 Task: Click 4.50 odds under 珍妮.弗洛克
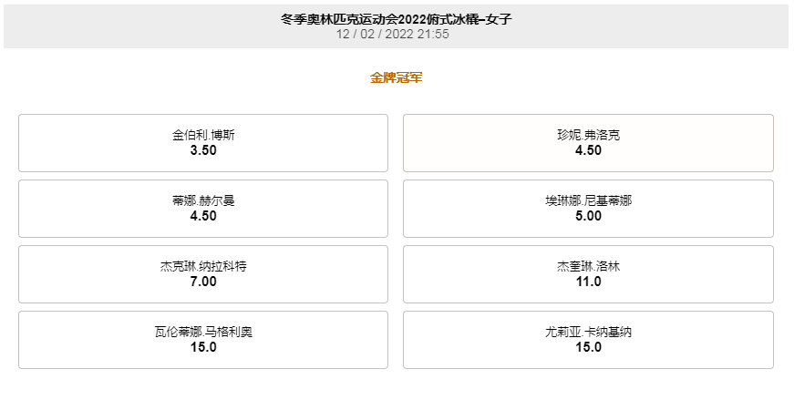pyautogui.click(x=588, y=150)
